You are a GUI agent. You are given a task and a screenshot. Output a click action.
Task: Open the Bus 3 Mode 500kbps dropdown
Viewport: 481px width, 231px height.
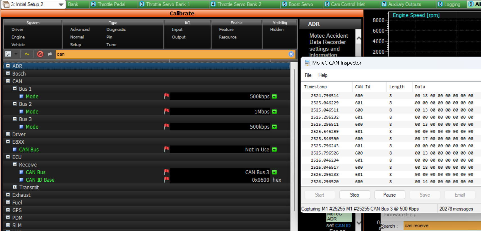[x=275, y=127]
